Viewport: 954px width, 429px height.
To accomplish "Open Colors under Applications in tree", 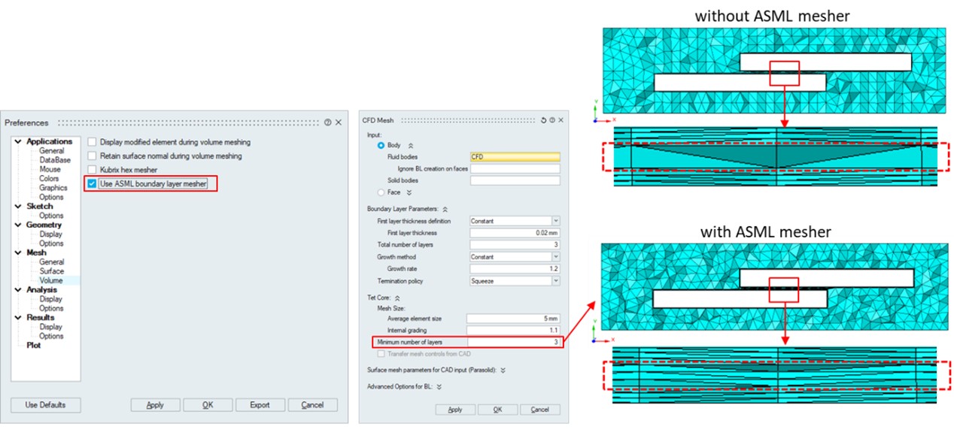I will click(49, 179).
